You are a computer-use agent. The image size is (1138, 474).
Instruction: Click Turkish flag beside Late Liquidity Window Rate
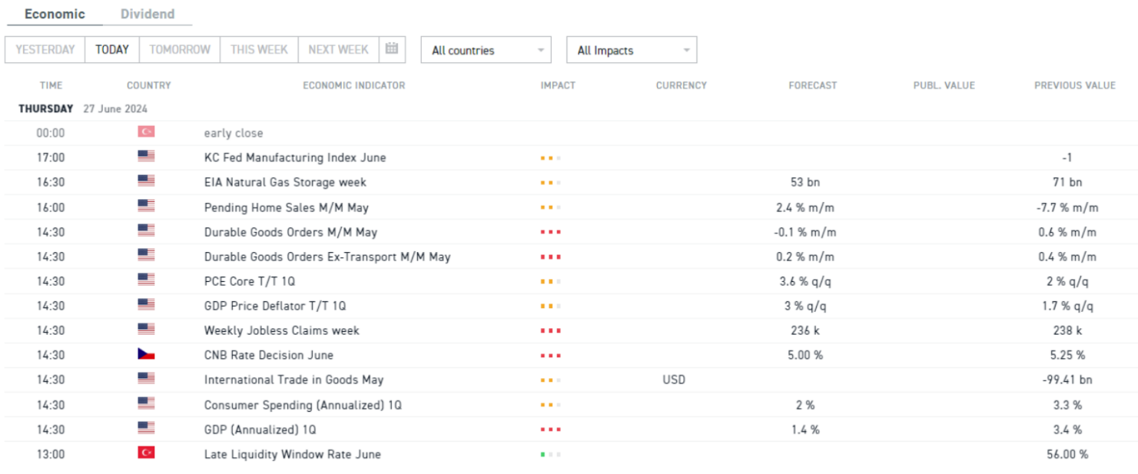click(x=146, y=453)
